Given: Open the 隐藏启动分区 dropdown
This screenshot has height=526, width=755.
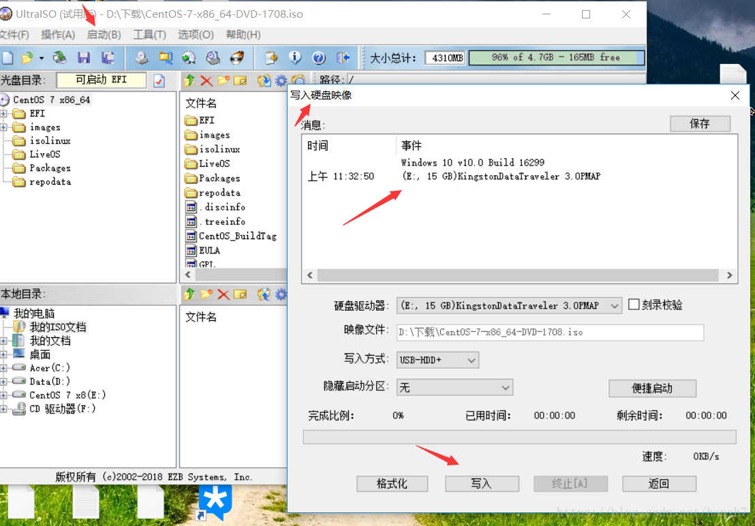Looking at the screenshot, I should point(506,388).
